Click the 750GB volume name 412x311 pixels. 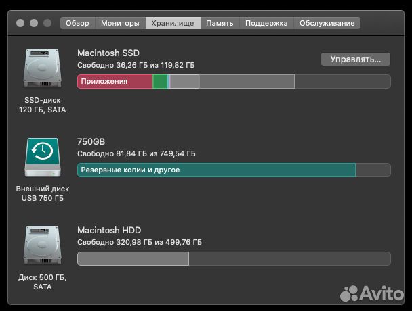point(91,141)
